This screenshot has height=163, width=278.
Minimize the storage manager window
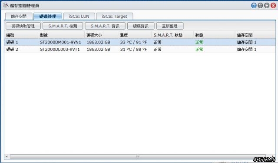coord(260,6)
